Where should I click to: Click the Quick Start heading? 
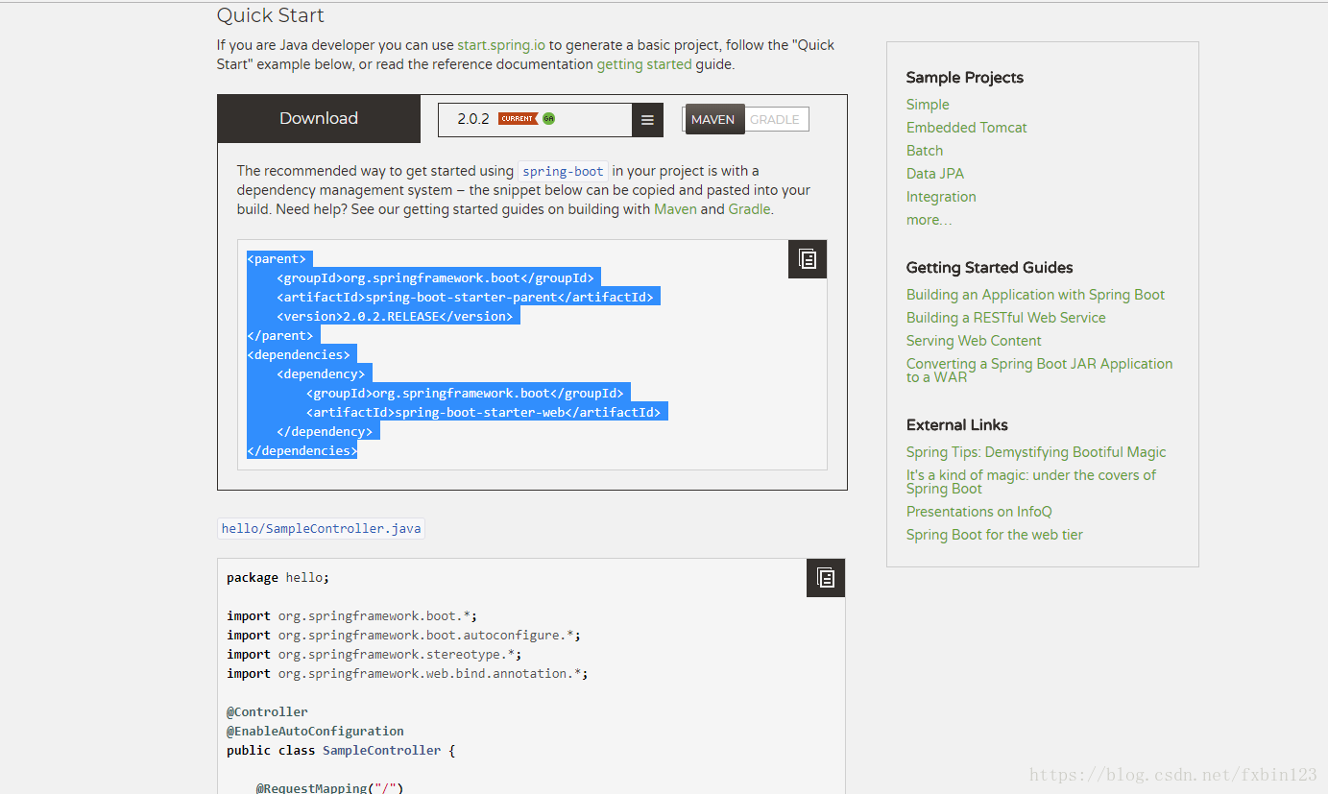(x=271, y=15)
